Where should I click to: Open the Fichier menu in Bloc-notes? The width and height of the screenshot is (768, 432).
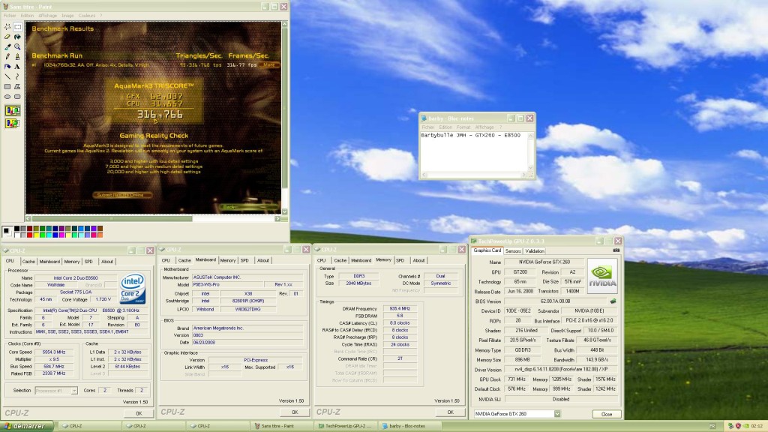tap(428, 127)
